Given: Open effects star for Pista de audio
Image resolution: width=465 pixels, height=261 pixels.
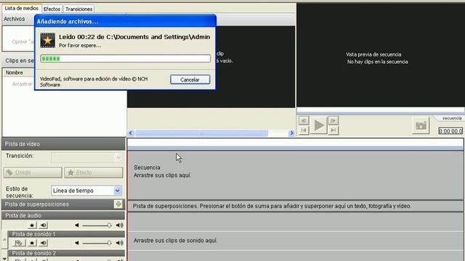Looking at the screenshot, I should (32, 225).
